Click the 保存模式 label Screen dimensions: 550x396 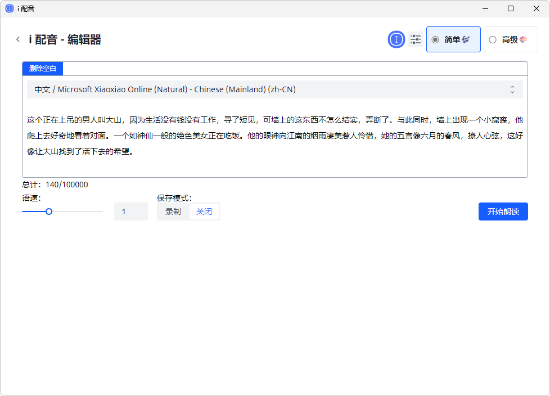[174, 198]
